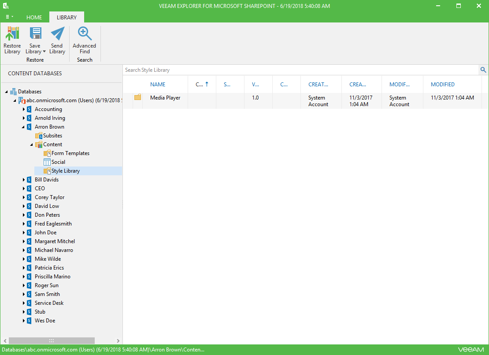Click the Wes Doe site icon
489x355 pixels.
[30, 320]
